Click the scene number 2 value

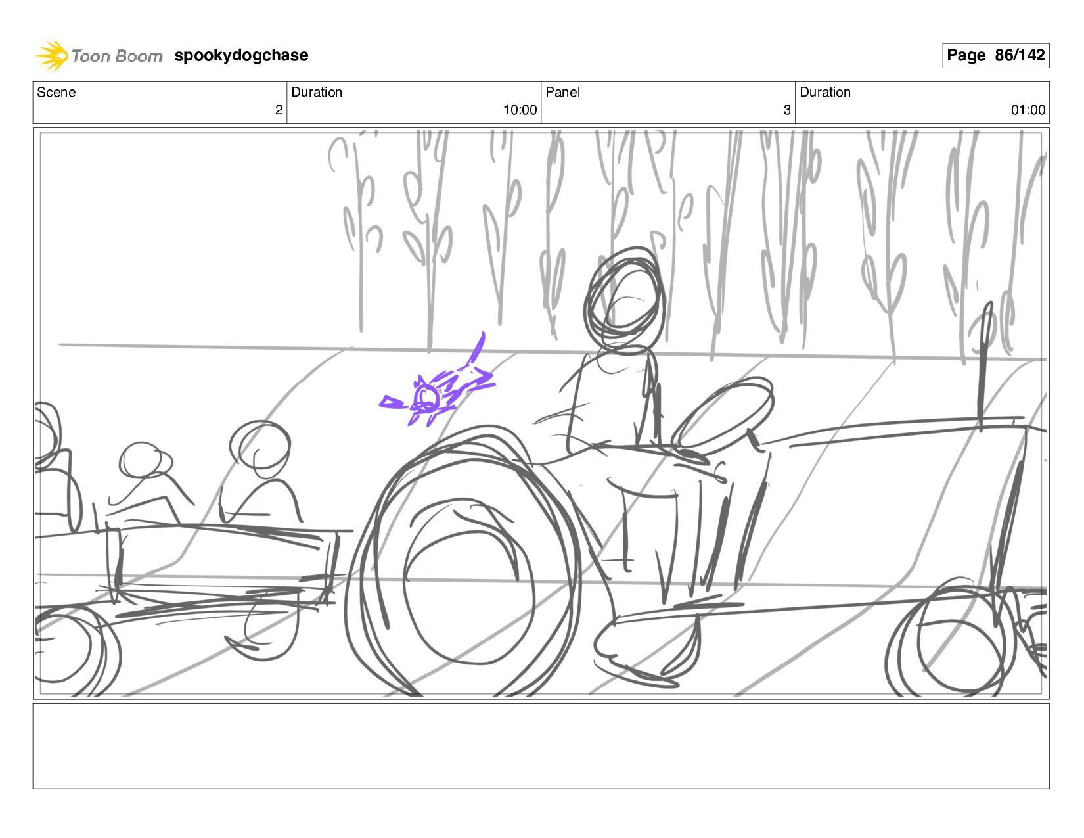pyautogui.click(x=279, y=110)
